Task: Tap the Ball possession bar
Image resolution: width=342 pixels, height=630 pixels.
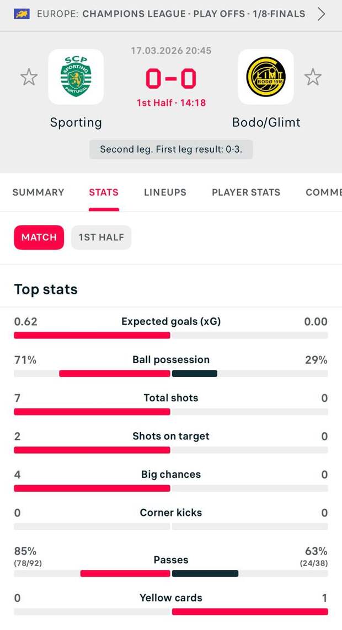Action: (171, 374)
